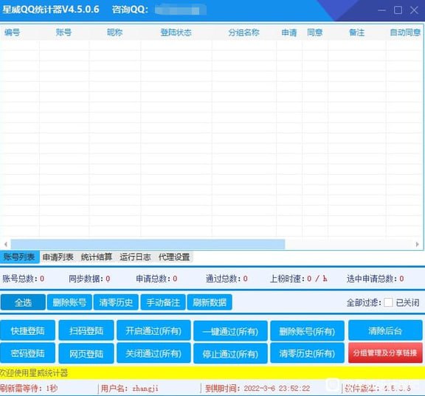425x396 pixels.
Task: Click 一键通过(所有) button
Action: (x=230, y=330)
